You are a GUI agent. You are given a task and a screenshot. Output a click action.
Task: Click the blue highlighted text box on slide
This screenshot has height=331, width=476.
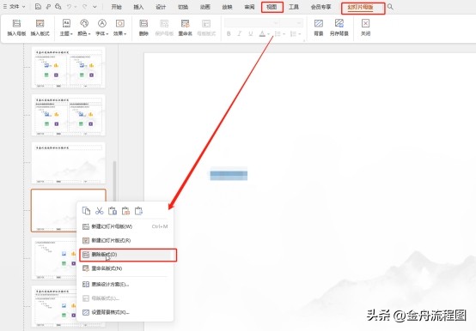(x=229, y=173)
